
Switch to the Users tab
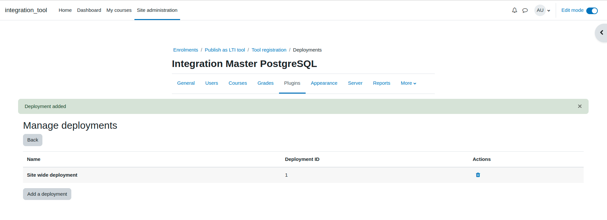point(212,83)
